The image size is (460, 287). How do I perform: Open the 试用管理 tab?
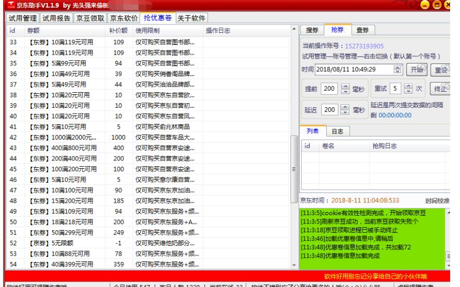click(22, 18)
